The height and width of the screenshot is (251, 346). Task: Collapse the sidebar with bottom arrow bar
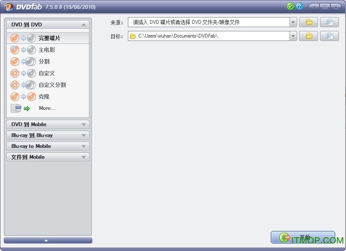coord(48,241)
